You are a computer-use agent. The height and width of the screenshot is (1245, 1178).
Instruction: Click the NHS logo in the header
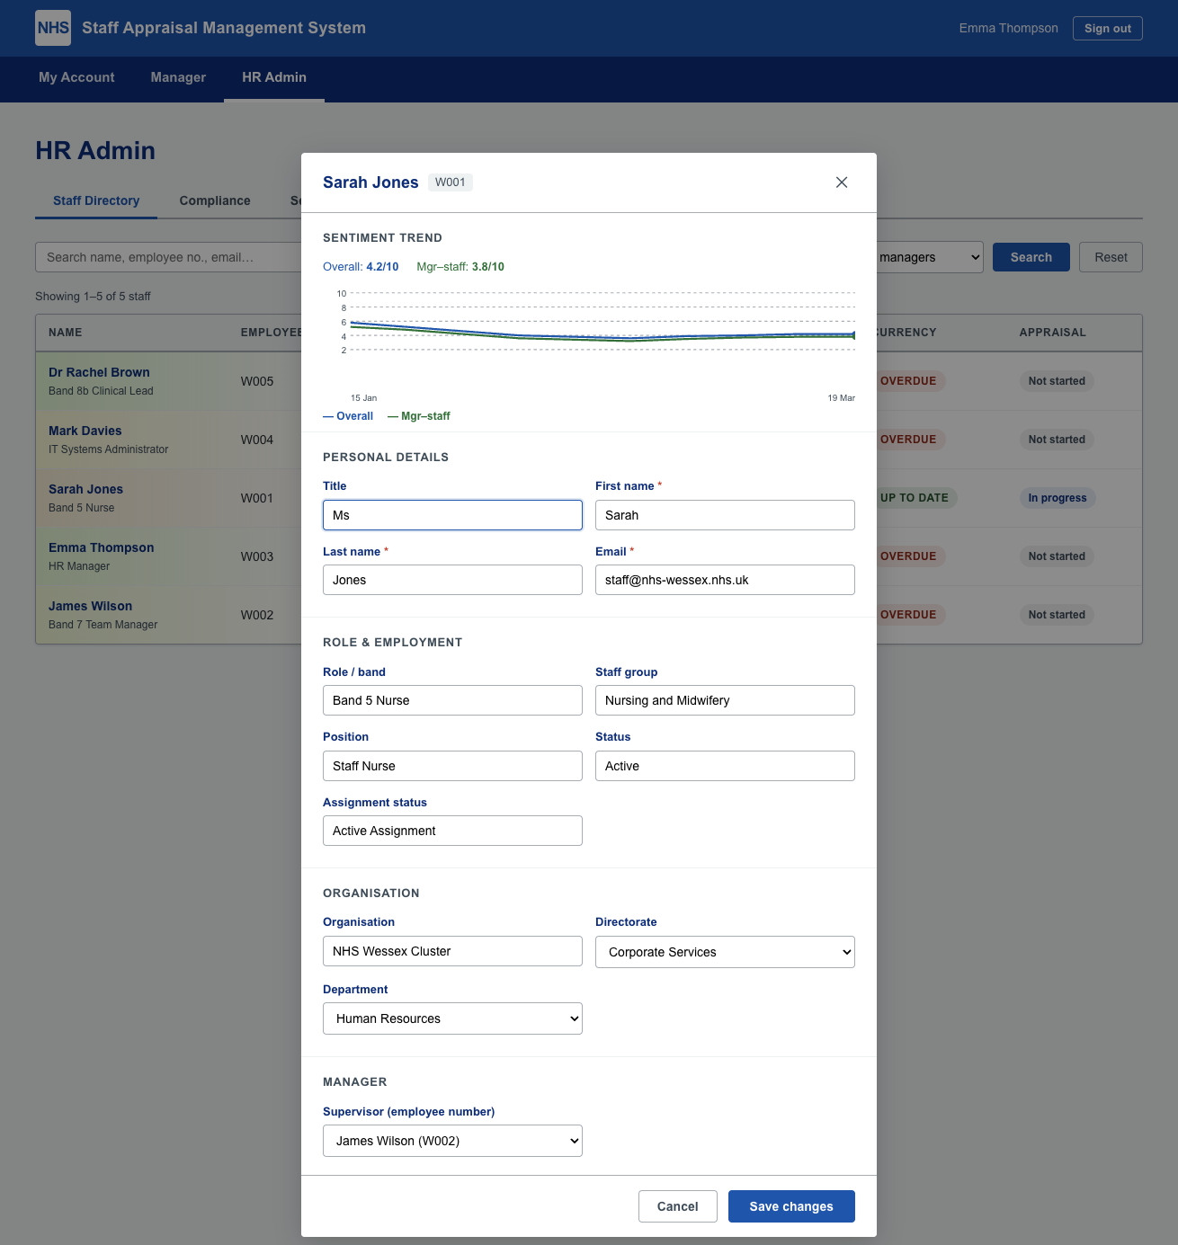tap(53, 28)
